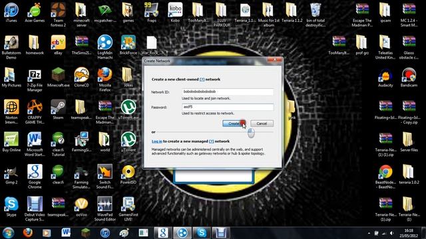The width and height of the screenshot is (426, 239).
Task: Focus the Network ID input field
Action: (x=228, y=92)
